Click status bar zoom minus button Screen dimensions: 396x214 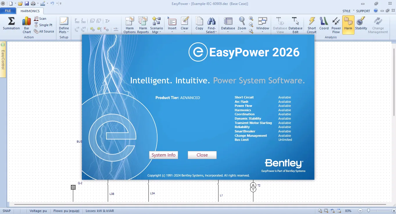point(360,211)
